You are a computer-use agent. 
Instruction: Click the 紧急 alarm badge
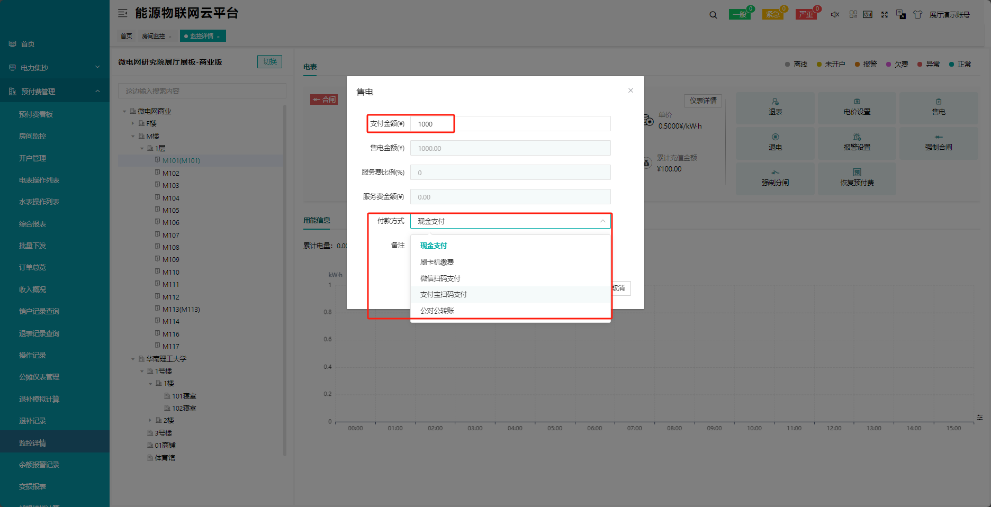(773, 15)
